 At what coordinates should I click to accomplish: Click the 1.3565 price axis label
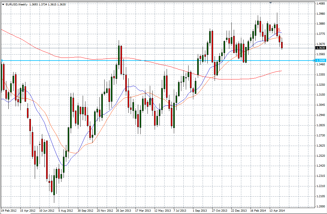coord(321,54)
